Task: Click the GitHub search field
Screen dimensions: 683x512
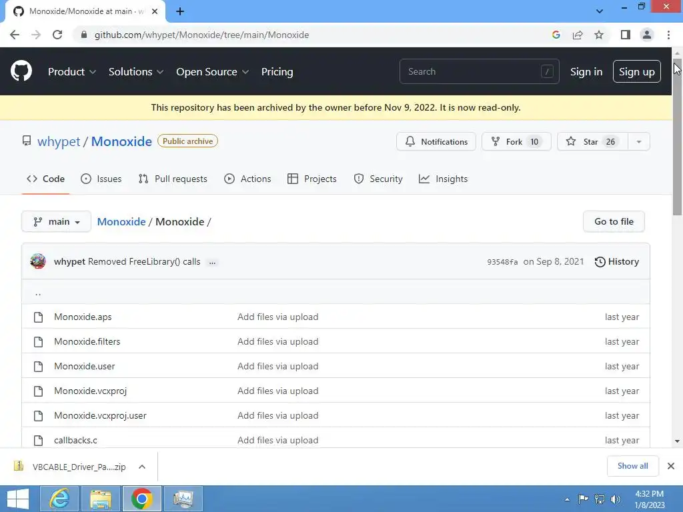Action: tap(479, 71)
